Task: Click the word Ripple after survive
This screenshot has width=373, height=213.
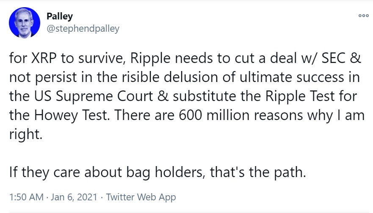Action: (x=150, y=59)
